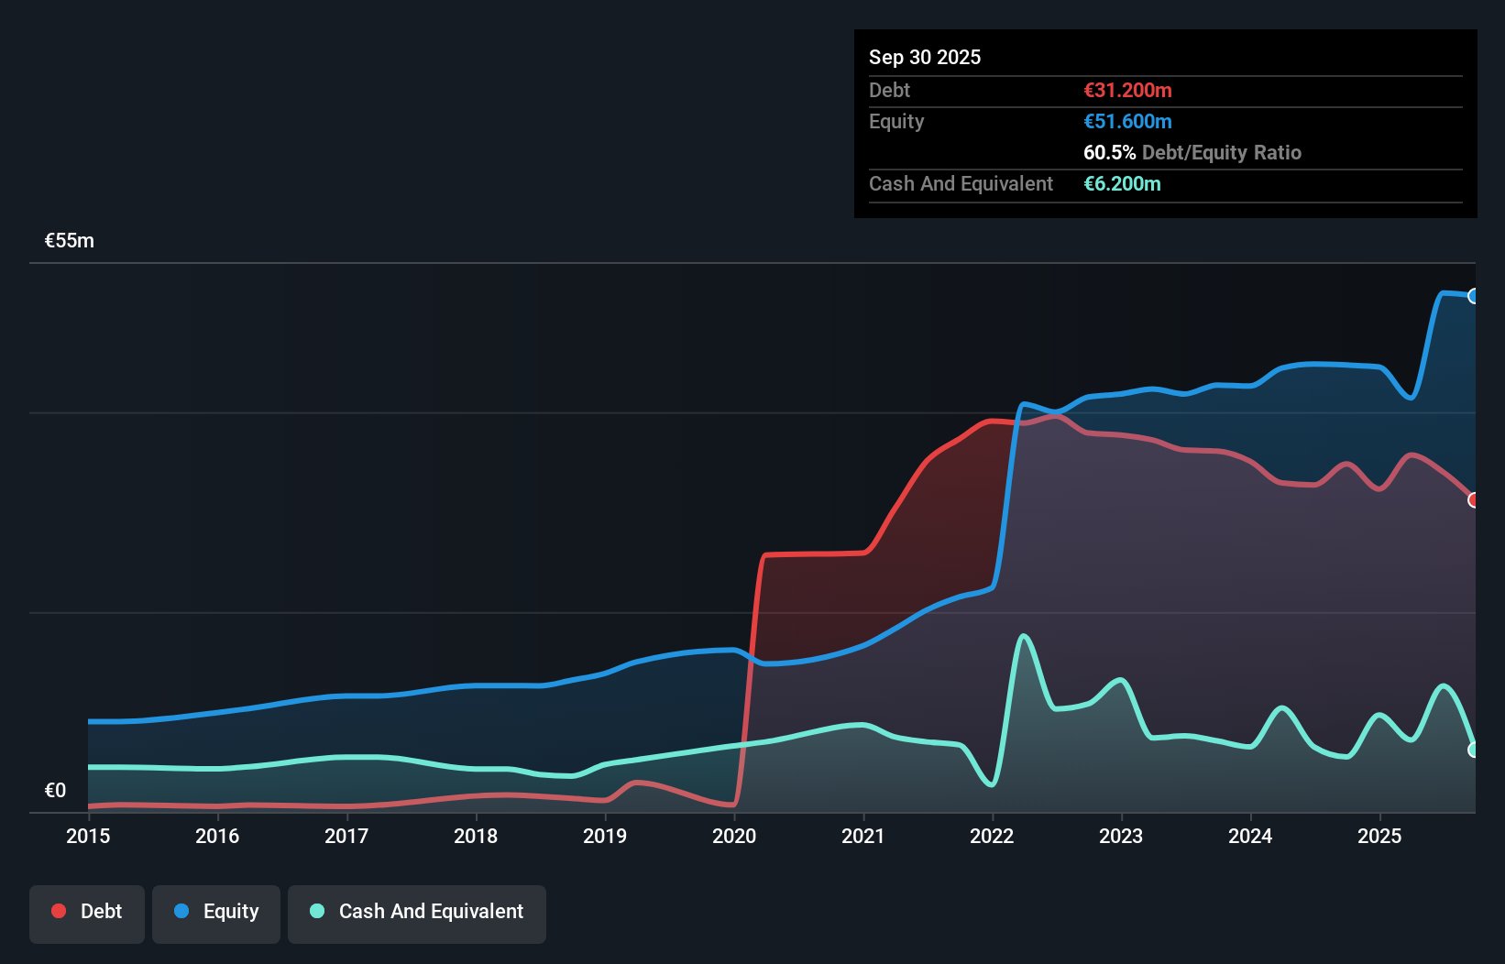Viewport: 1505px width, 964px height.
Task: Toggle the Equity series visibility
Action: [215, 913]
